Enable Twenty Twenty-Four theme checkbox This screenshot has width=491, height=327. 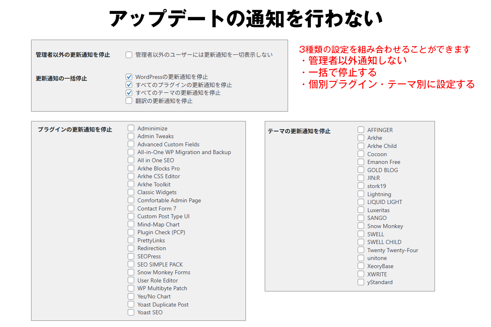(361, 250)
